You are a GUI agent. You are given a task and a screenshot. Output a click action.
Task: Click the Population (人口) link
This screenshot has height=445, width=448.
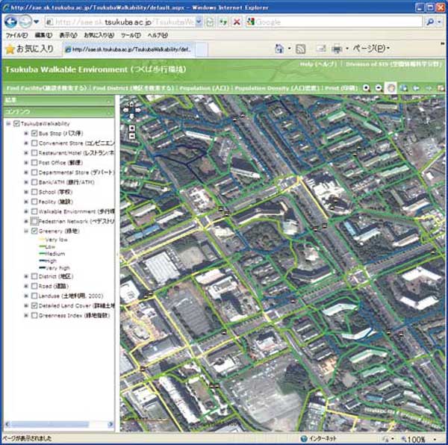click(205, 88)
